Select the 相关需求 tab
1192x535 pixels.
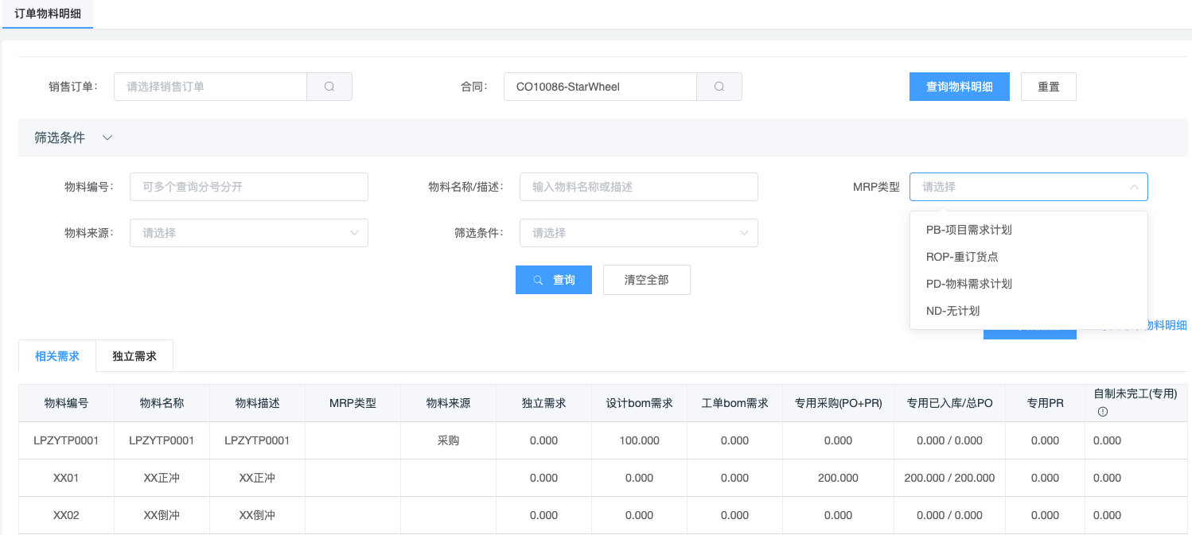coord(57,356)
